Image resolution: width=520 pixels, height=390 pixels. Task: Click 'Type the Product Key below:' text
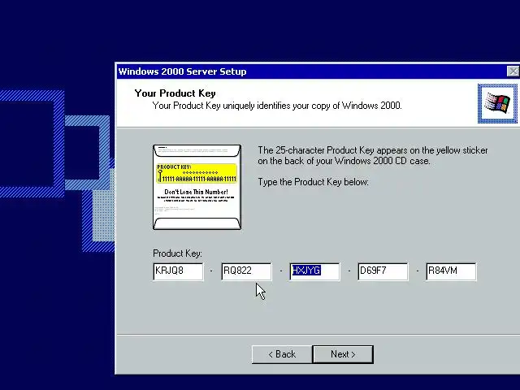click(x=313, y=182)
